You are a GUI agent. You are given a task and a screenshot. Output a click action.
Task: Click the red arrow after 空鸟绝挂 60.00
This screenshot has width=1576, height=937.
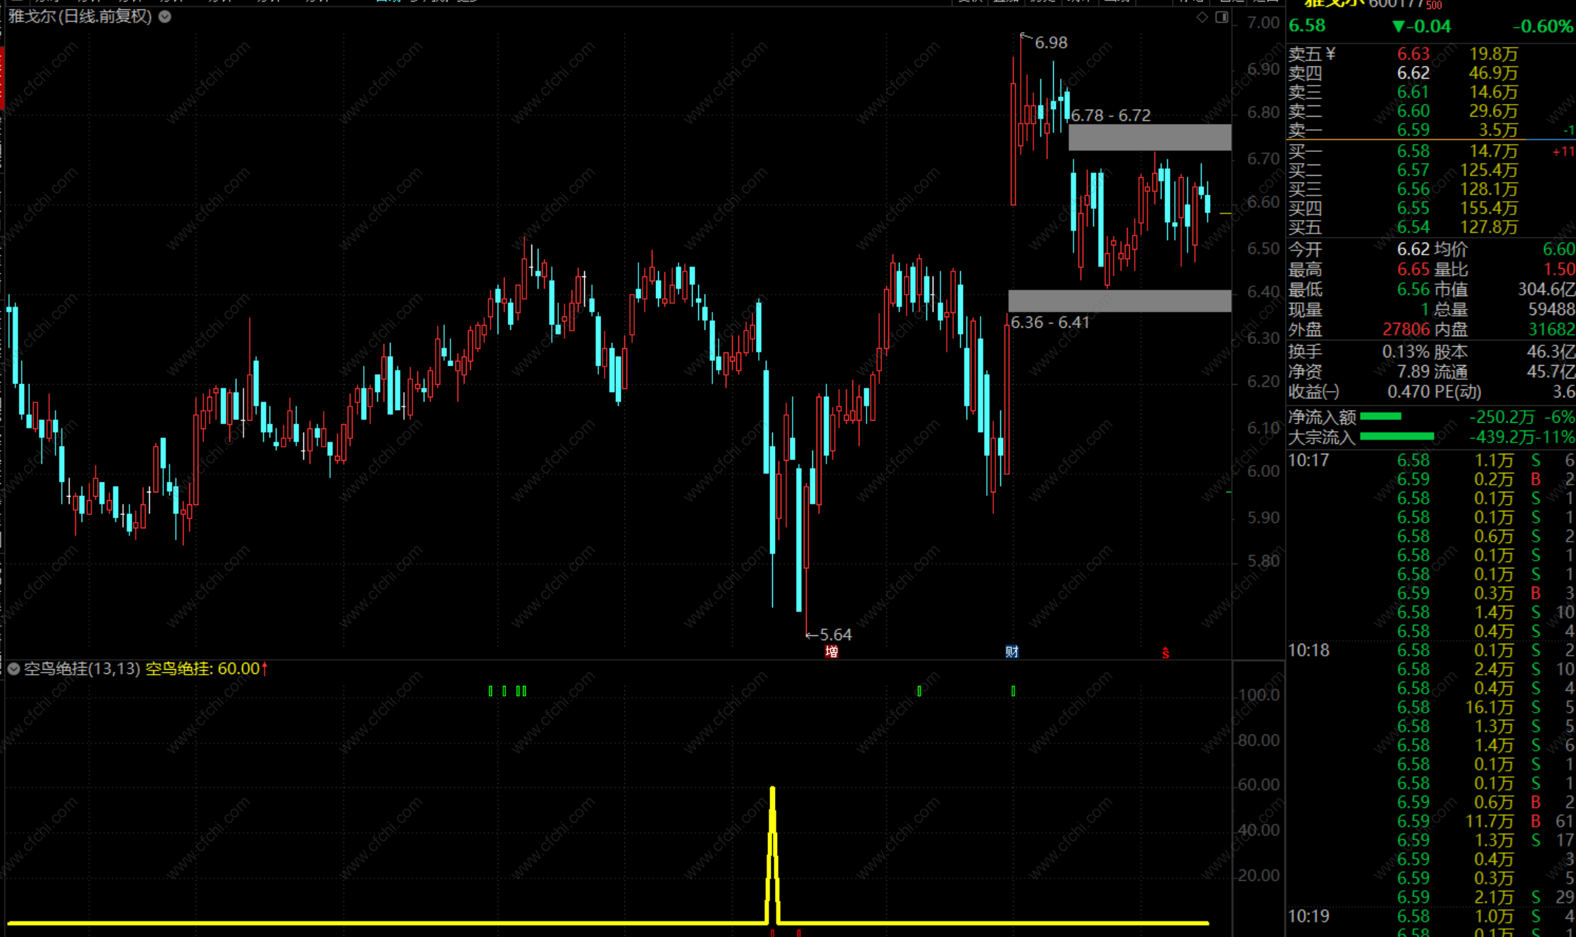(265, 668)
